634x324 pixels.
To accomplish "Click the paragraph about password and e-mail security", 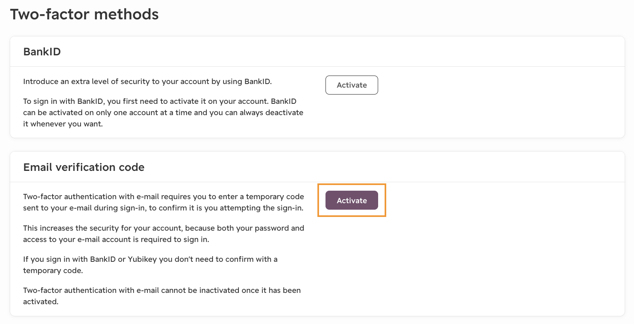I will click(x=163, y=234).
